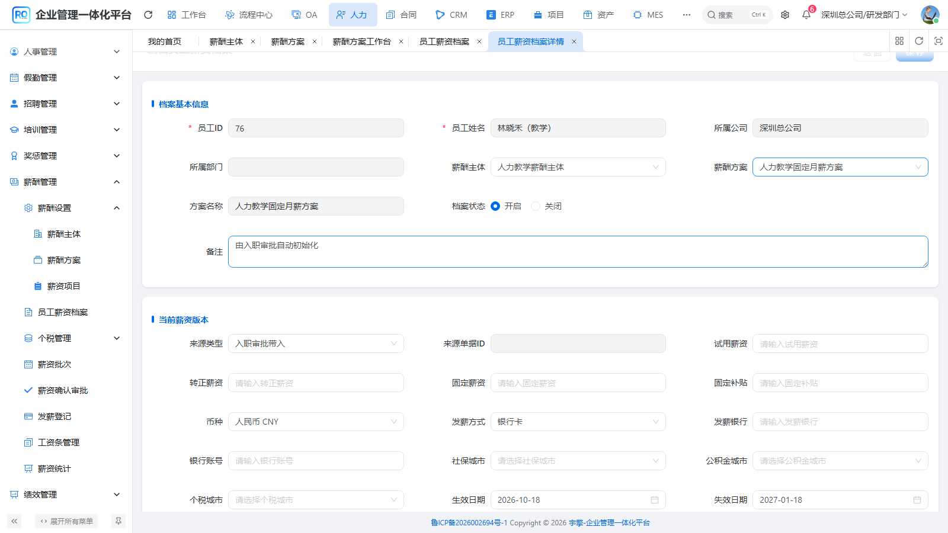Image resolution: width=948 pixels, height=533 pixels.
Task: Open 薪资确认审批 in the sidebar
Action: pos(62,390)
